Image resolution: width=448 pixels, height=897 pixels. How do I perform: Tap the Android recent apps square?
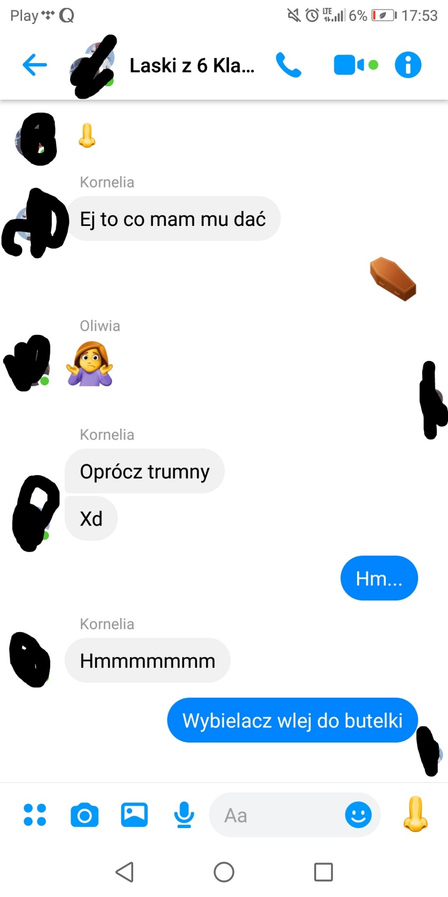pyautogui.click(x=323, y=872)
